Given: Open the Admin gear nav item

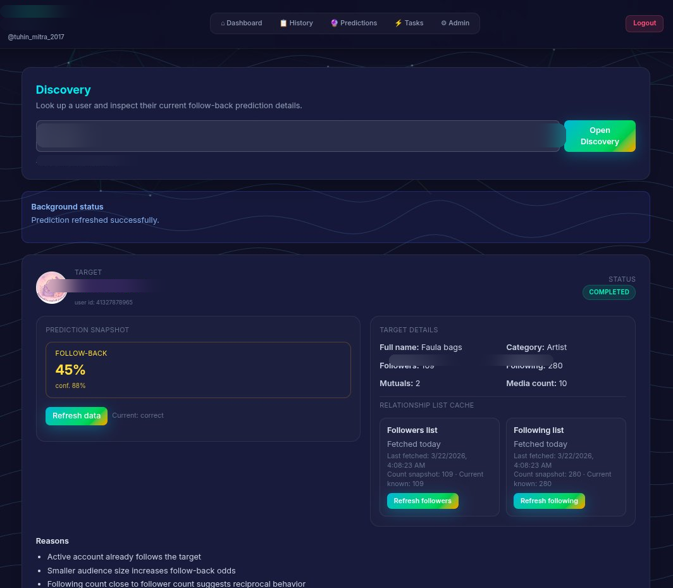Looking at the screenshot, I should (455, 23).
